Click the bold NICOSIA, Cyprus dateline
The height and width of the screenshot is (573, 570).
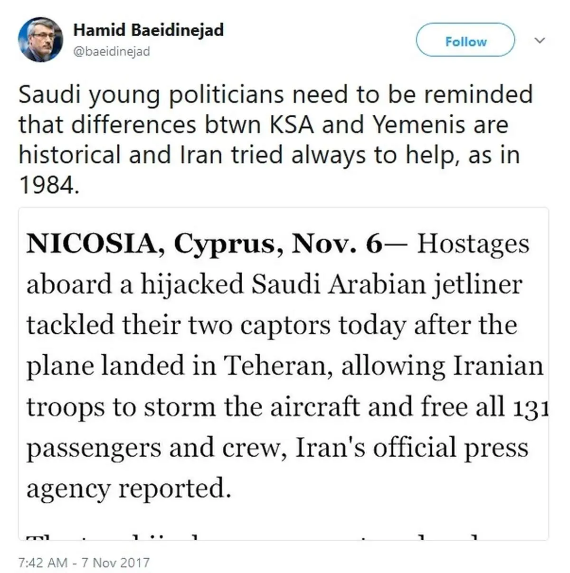[x=204, y=244]
